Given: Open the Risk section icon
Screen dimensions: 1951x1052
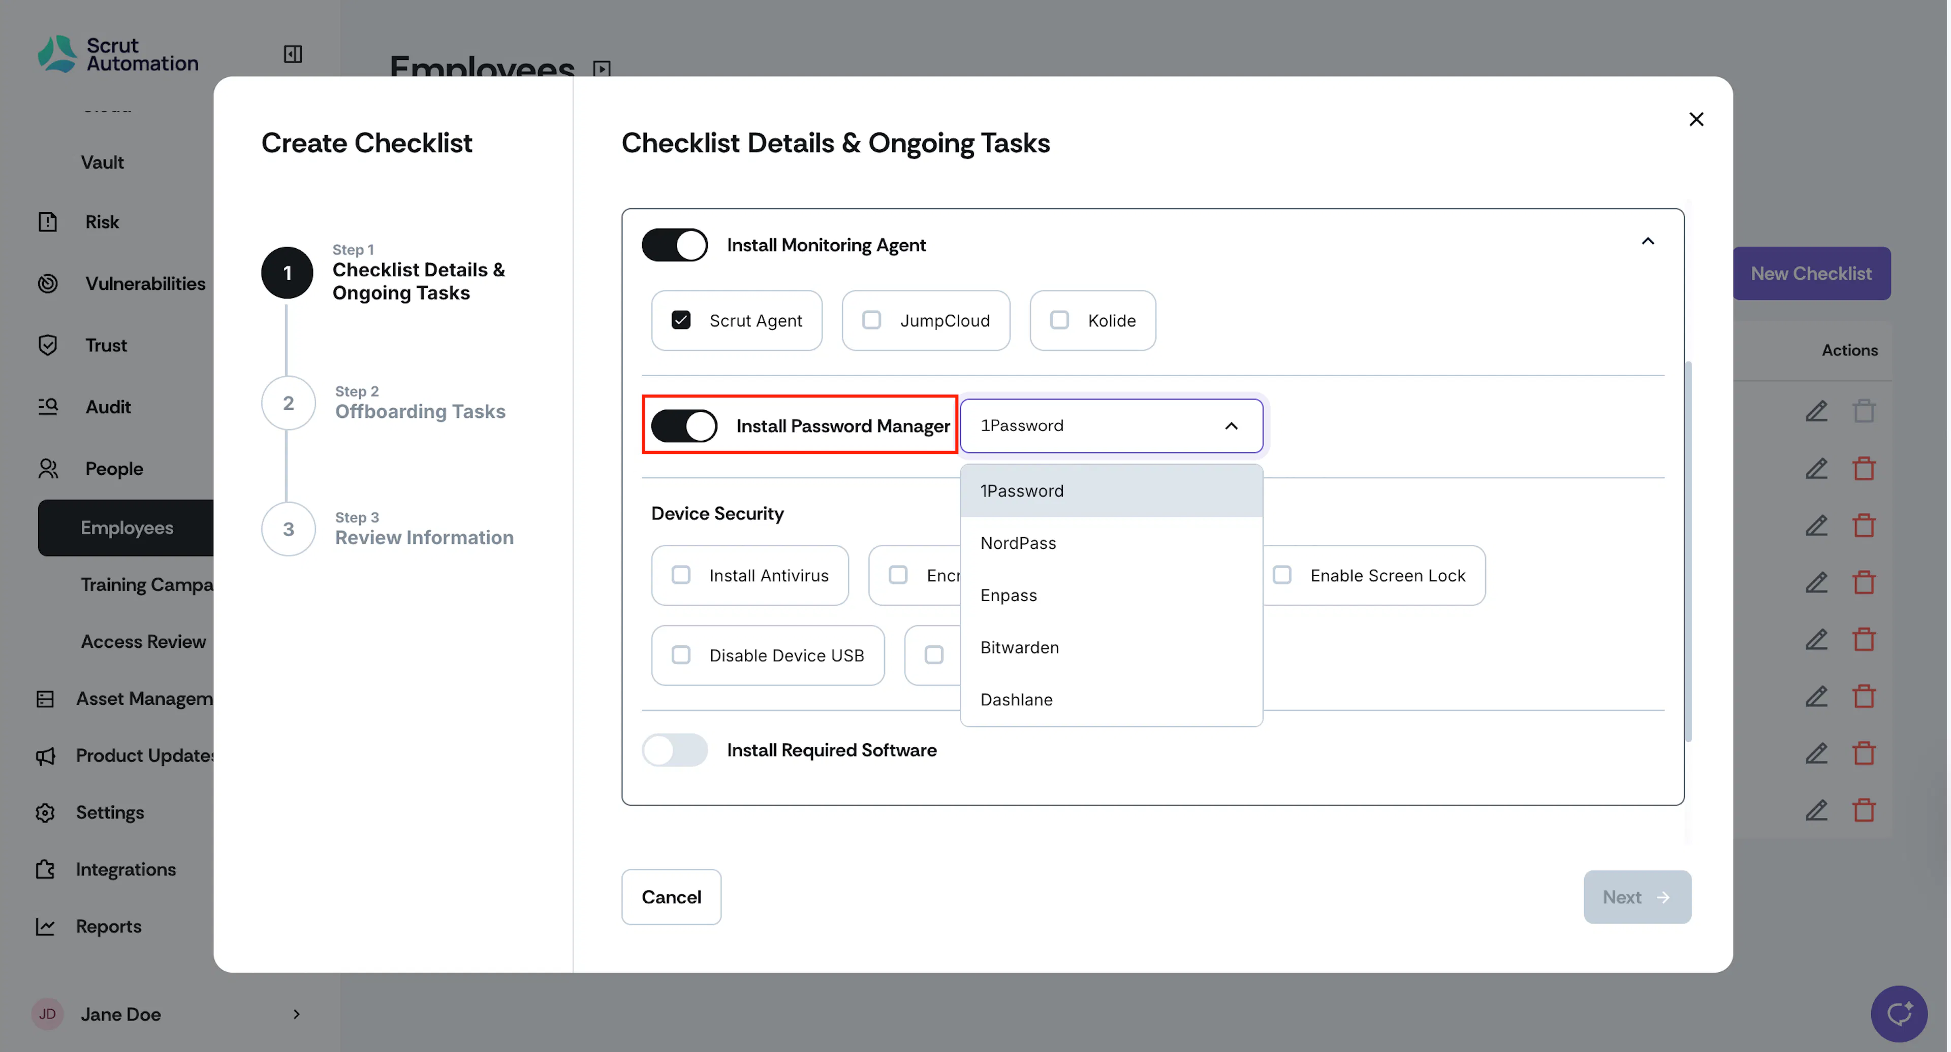Looking at the screenshot, I should pyautogui.click(x=48, y=222).
